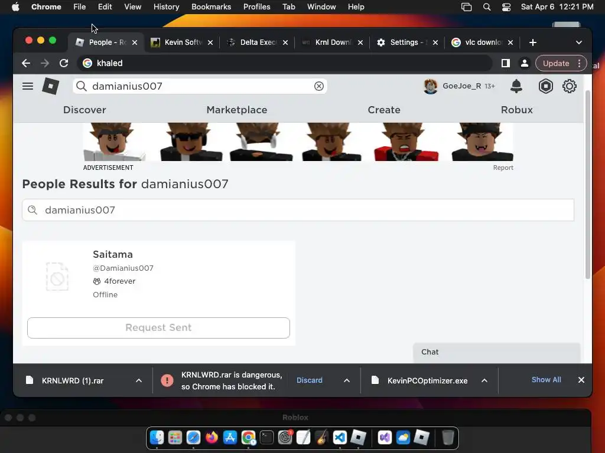Go back with browser back arrow
Screen dimensions: 605x453
(x=26, y=63)
